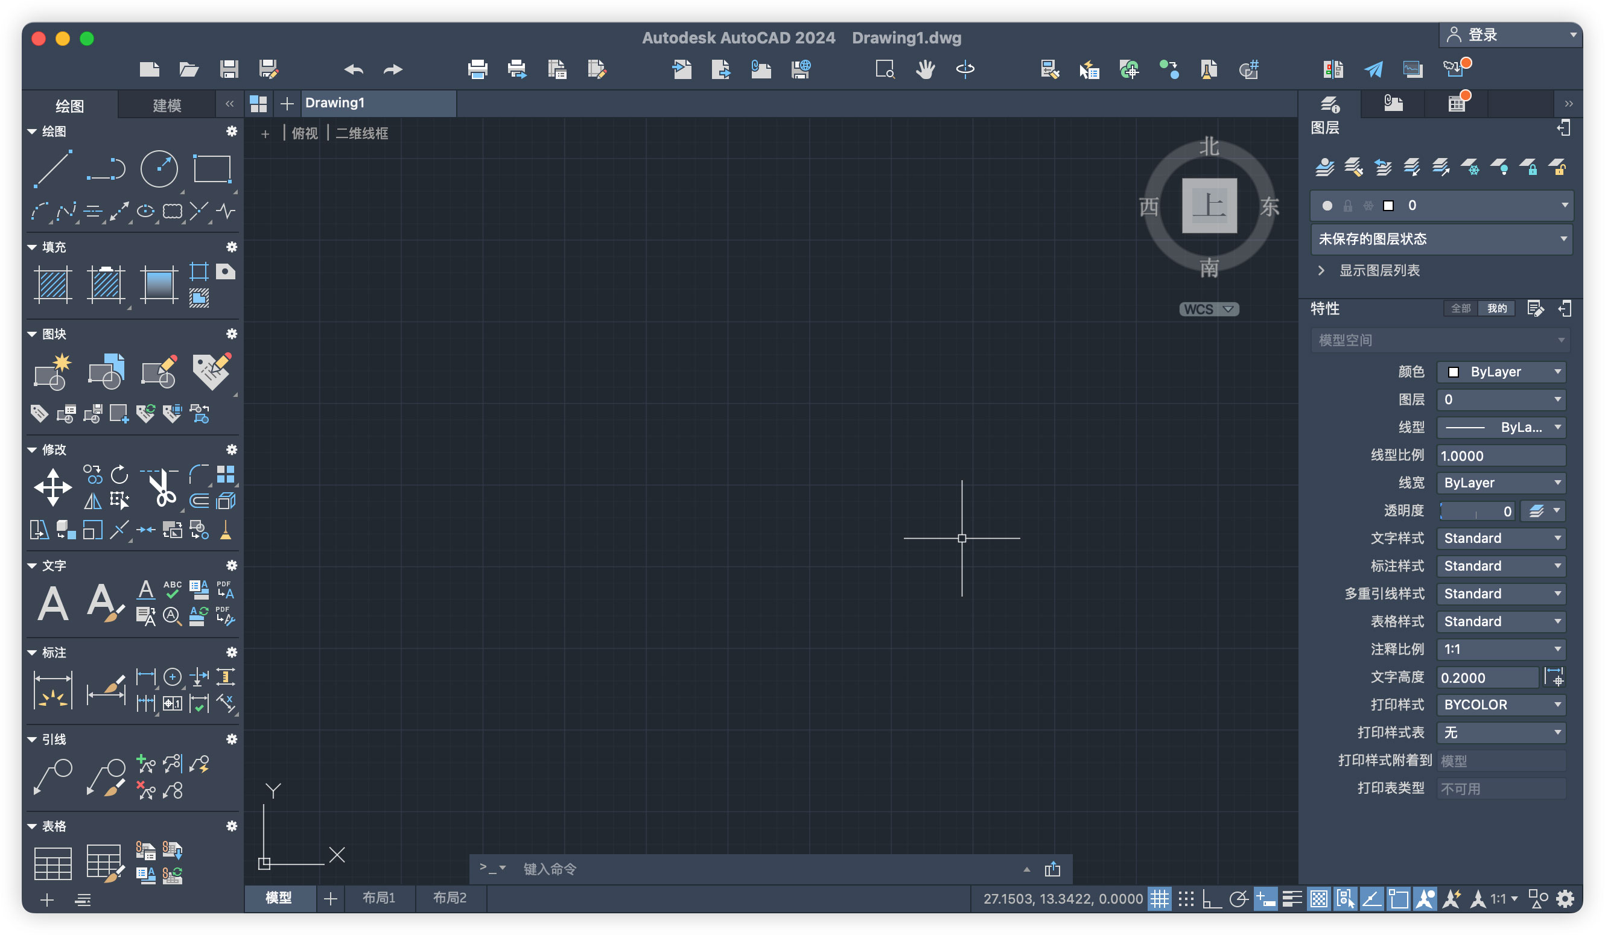
Task: Select the Circle tool
Action: pos(159,169)
